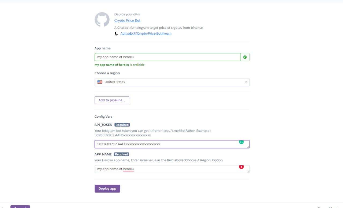The height and width of the screenshot is (208, 343).
Task: Click the Deploy app button
Action: (x=107, y=188)
